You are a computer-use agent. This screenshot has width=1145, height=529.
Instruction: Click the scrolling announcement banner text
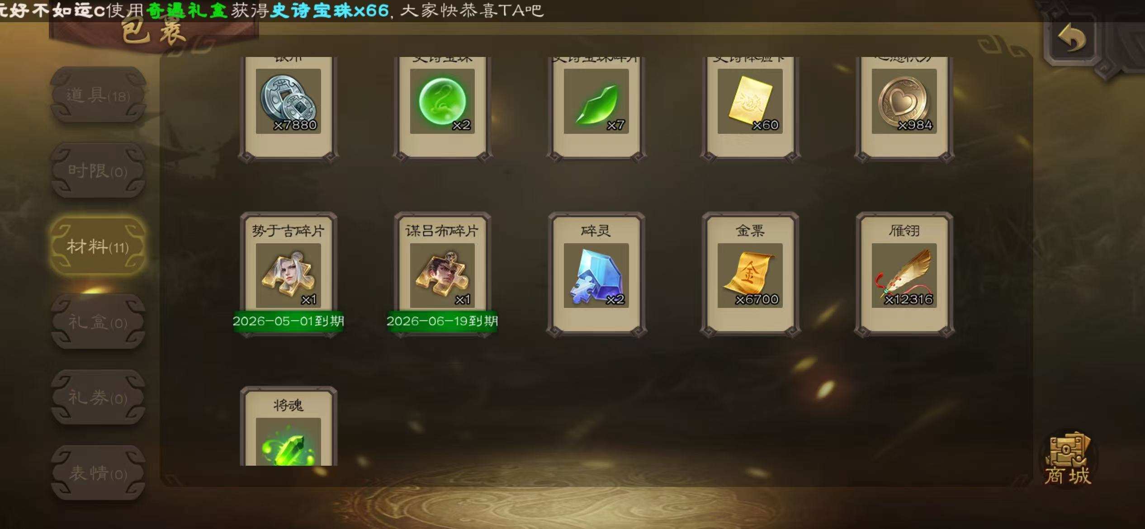click(x=271, y=10)
